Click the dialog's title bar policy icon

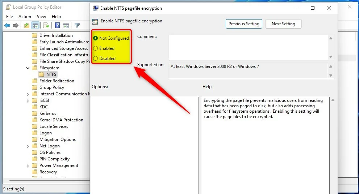pyautogui.click(x=95, y=8)
